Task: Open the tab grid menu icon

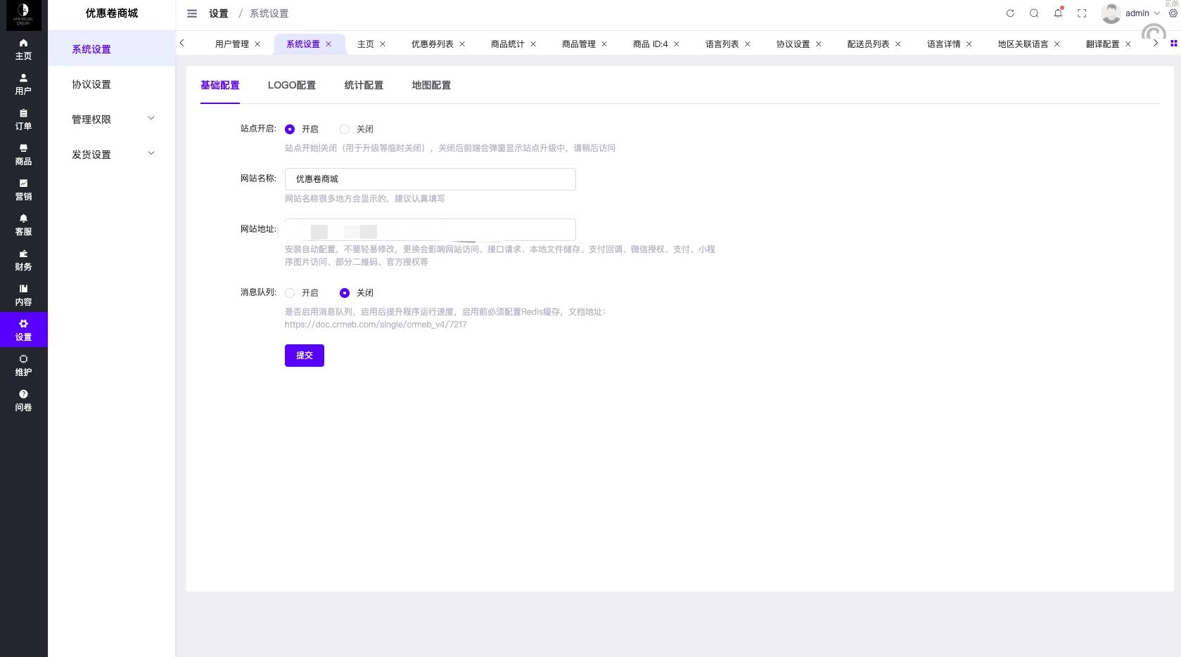Action: pos(1173,44)
